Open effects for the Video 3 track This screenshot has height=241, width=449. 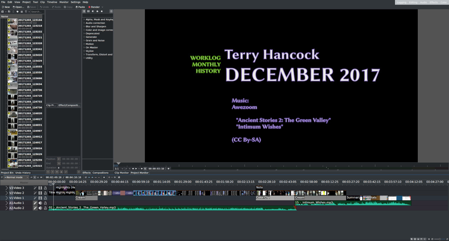point(35,188)
